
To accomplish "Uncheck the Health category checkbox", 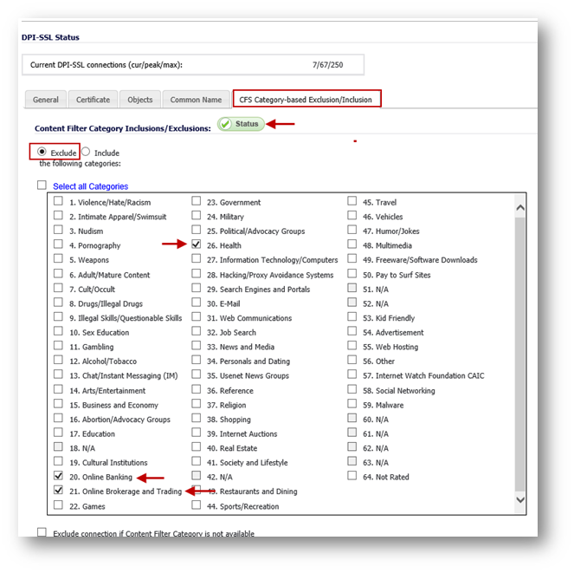I will [197, 244].
